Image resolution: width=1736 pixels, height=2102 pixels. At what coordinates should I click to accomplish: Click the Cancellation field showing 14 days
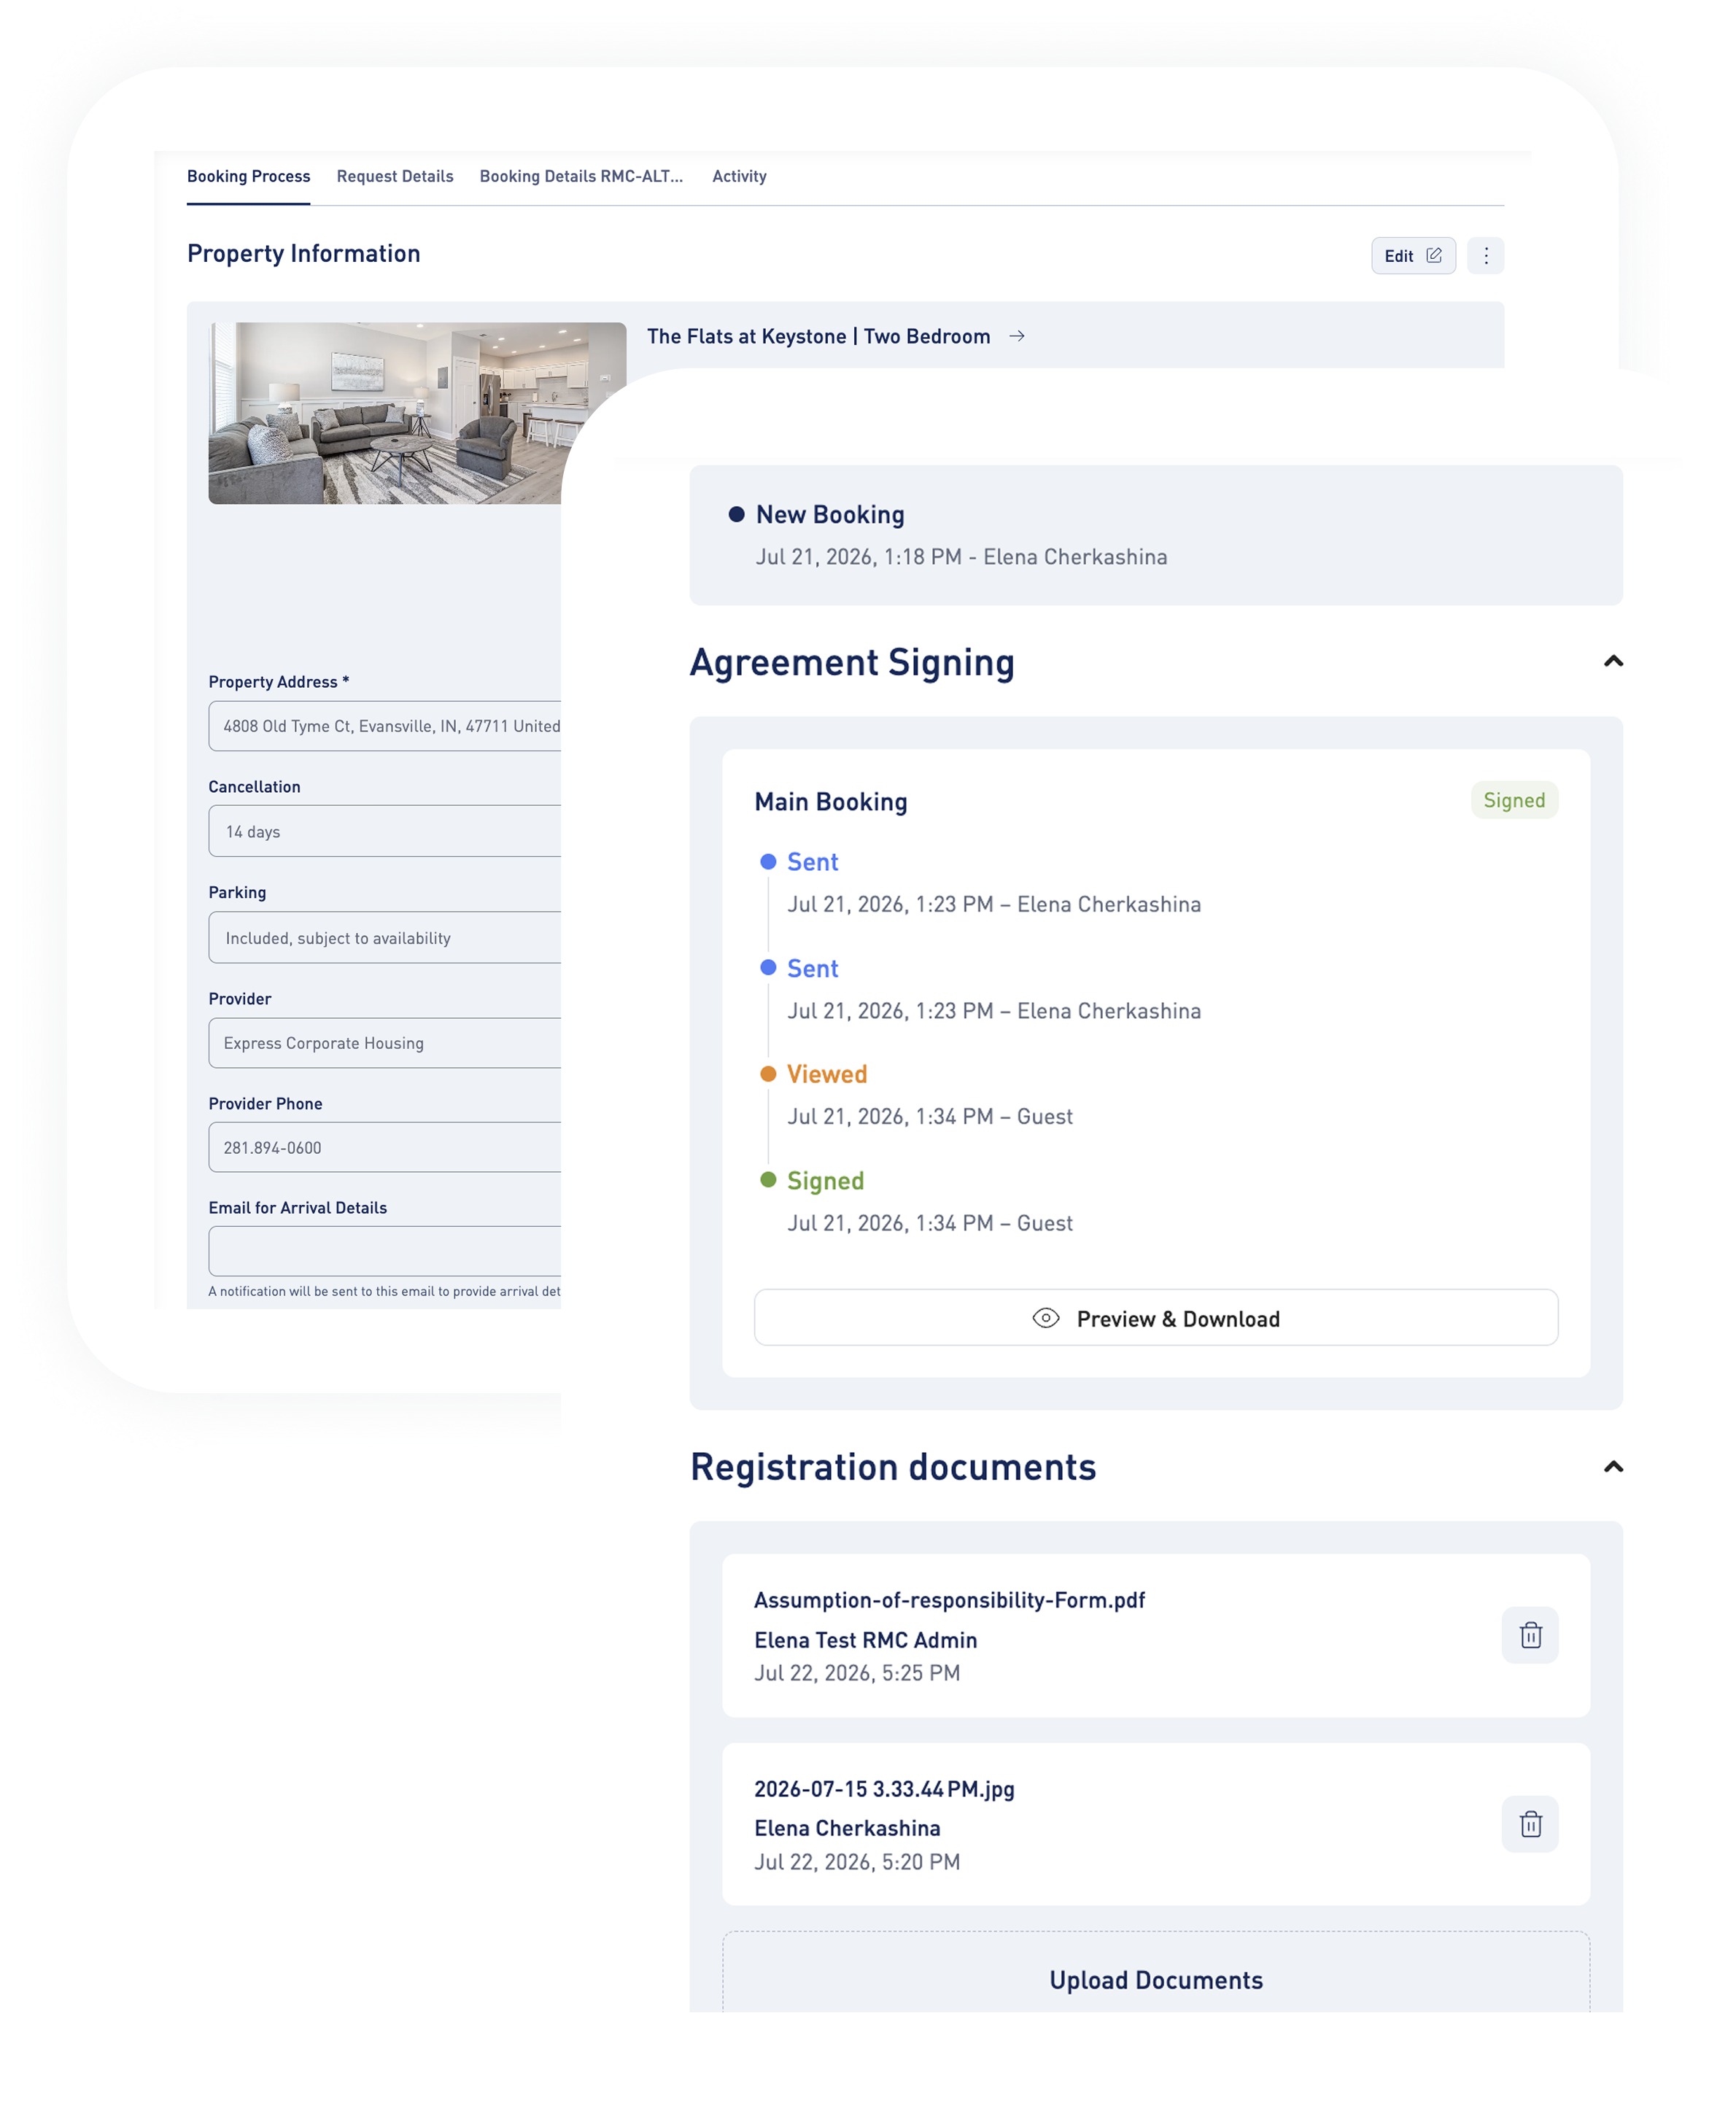[x=385, y=831]
